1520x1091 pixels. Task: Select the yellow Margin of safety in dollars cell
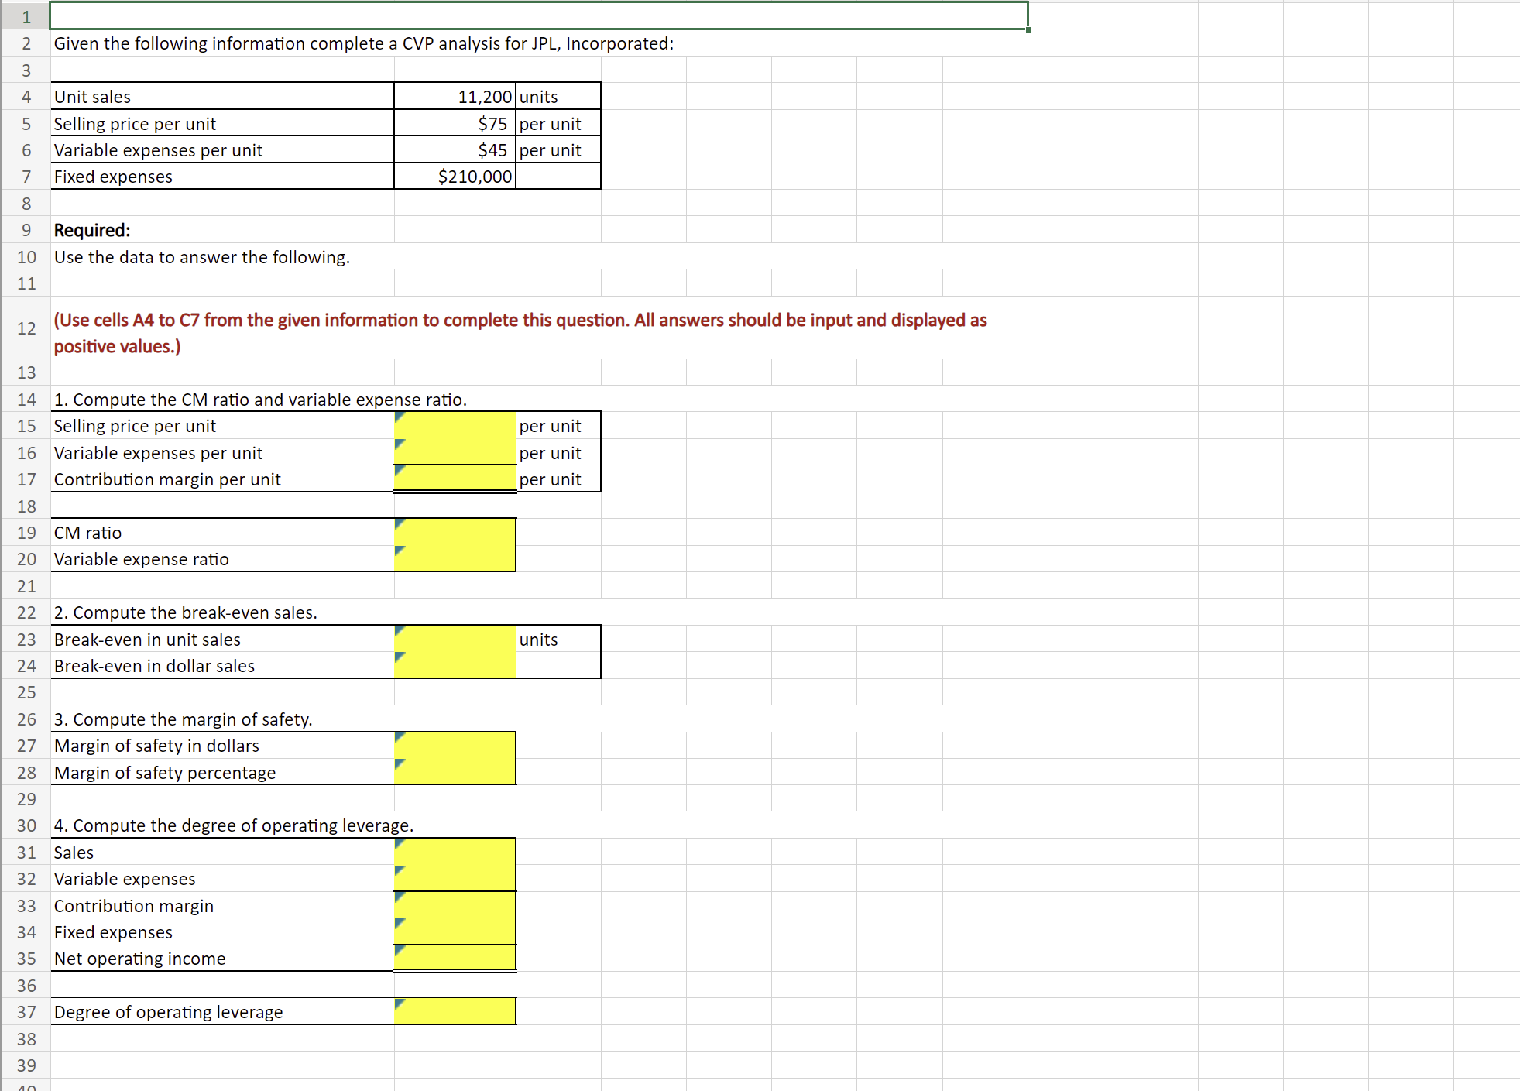tap(455, 745)
